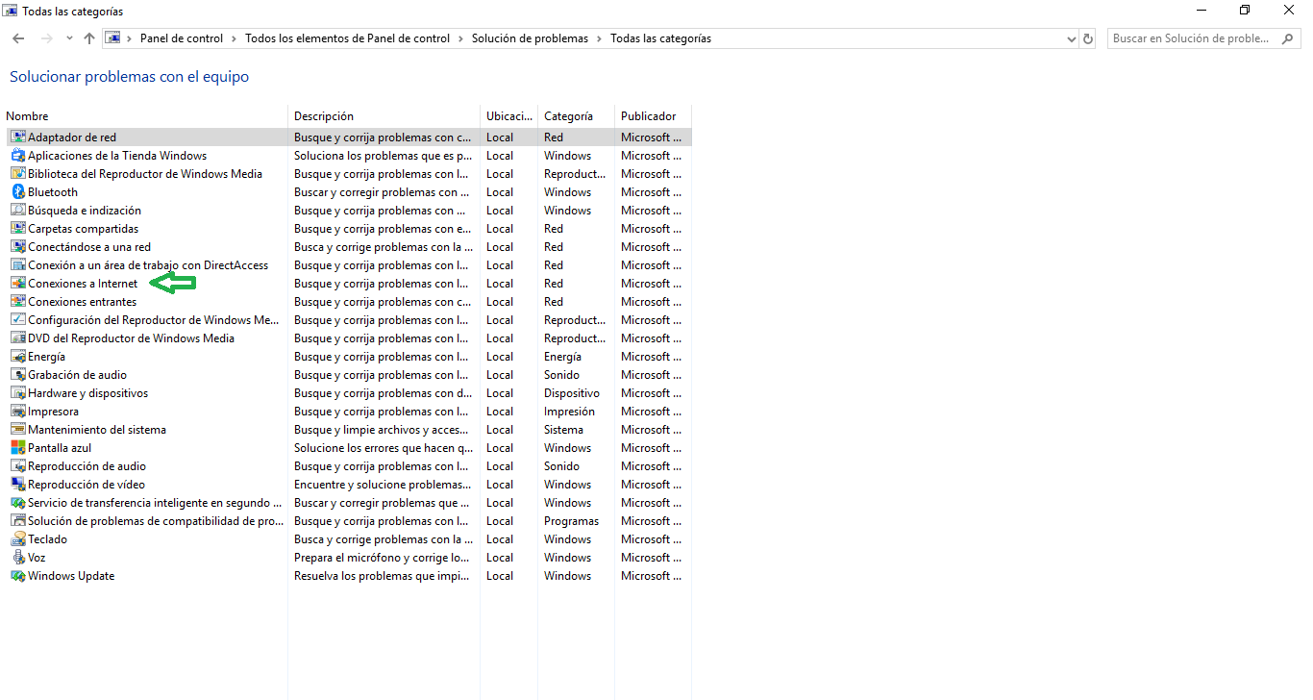This screenshot has height=700, width=1313.
Task: Click the Búsqueda e indización icon
Action: [18, 211]
